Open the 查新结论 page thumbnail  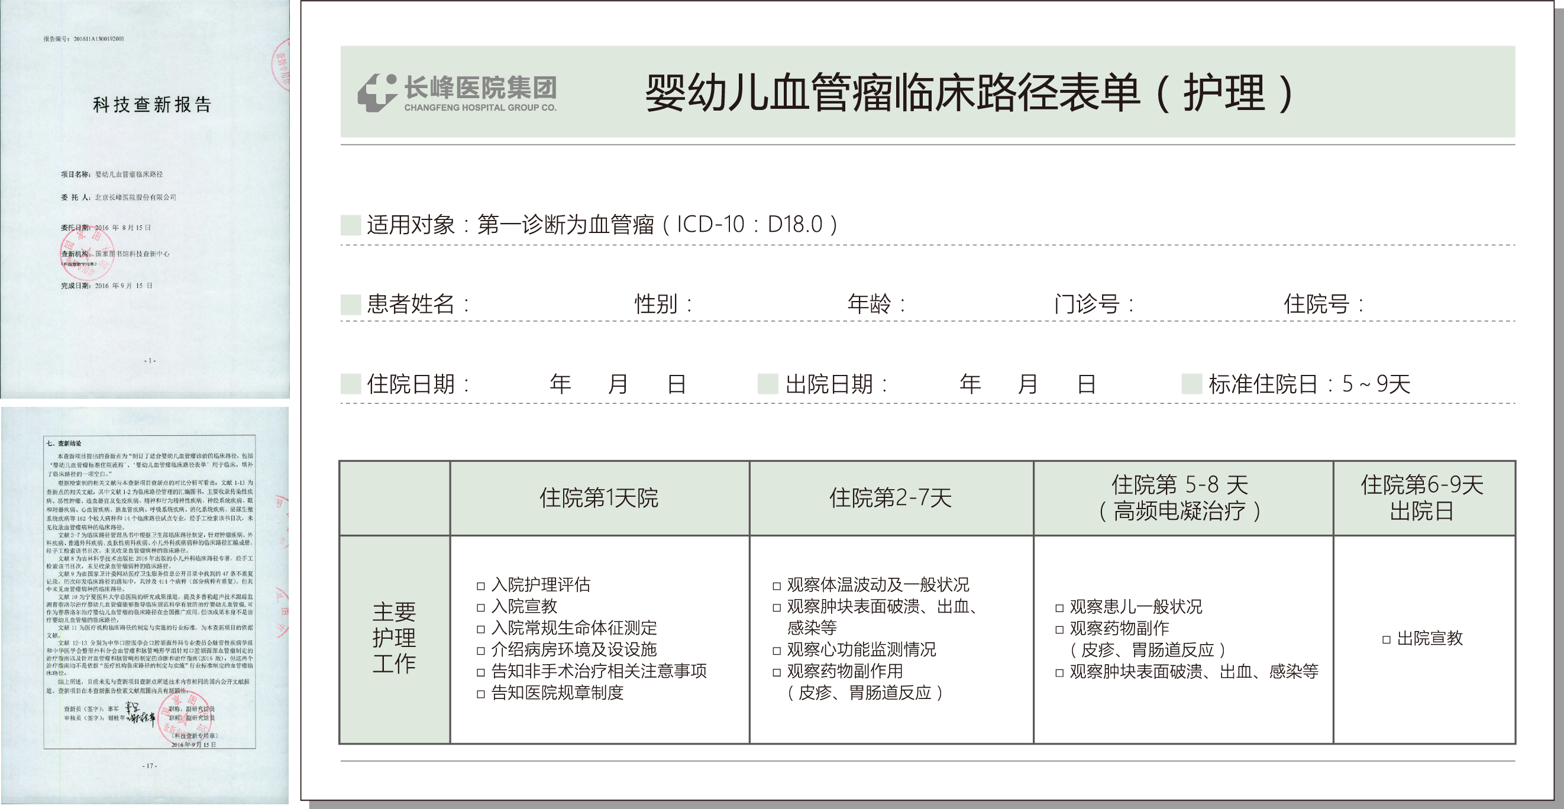click(145, 605)
